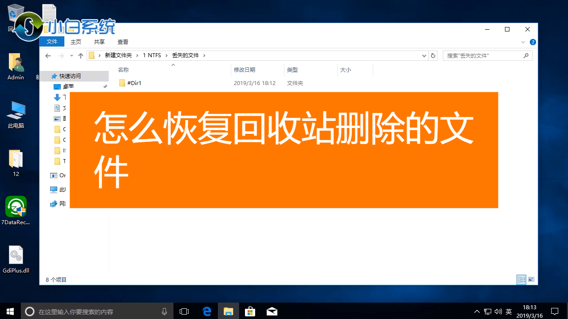Open recent locations dropdown arrow
This screenshot has width=568, height=319.
[71, 56]
